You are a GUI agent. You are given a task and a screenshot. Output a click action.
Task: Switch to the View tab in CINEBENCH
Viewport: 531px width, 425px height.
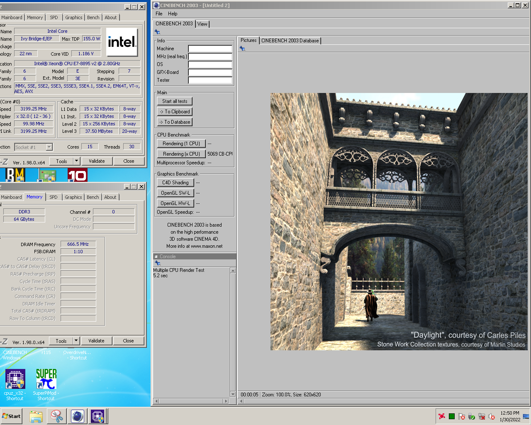tap(202, 24)
